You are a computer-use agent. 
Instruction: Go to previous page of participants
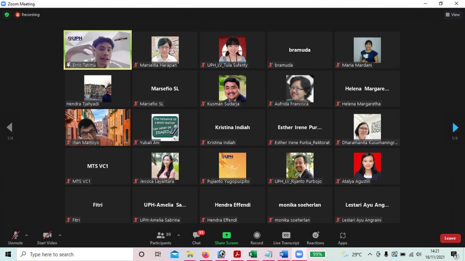(x=9, y=128)
